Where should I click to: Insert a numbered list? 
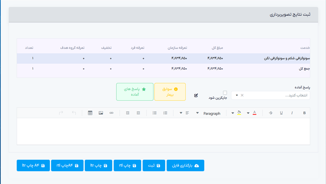click(x=165, y=113)
